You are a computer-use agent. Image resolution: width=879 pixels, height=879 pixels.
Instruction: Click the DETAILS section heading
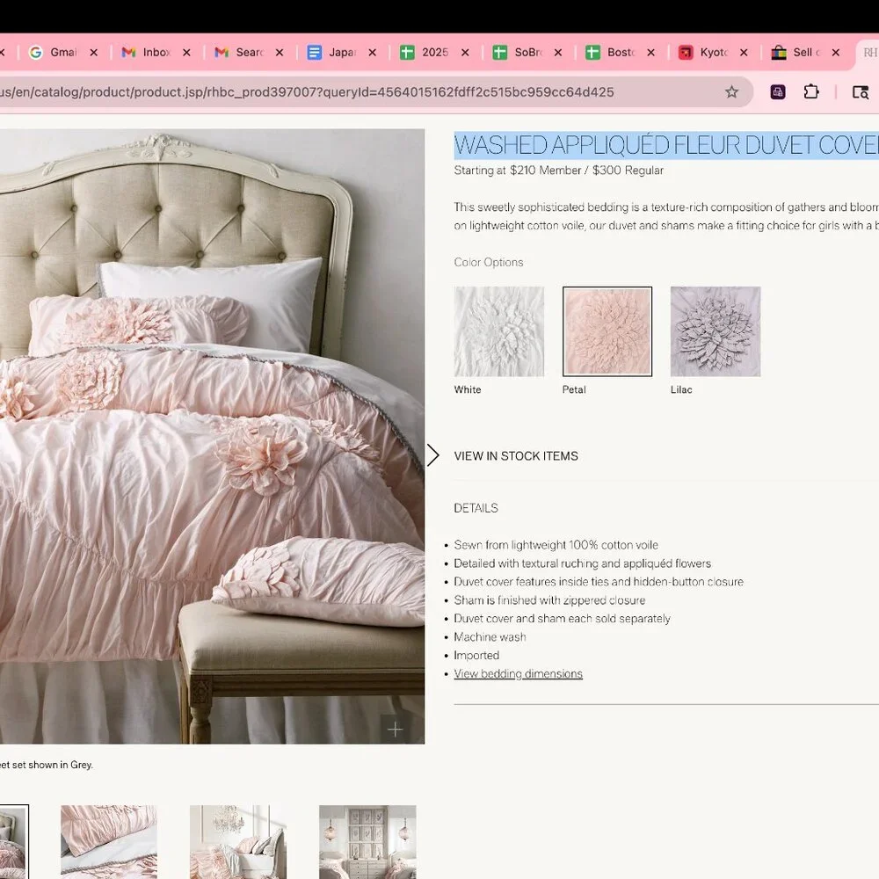476,508
